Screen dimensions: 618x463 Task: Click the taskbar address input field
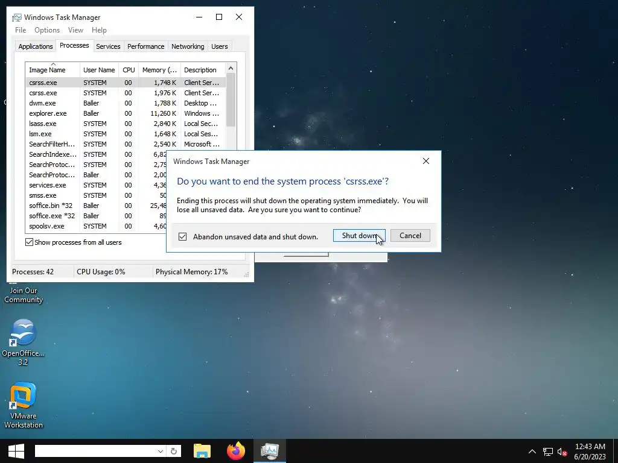point(95,451)
